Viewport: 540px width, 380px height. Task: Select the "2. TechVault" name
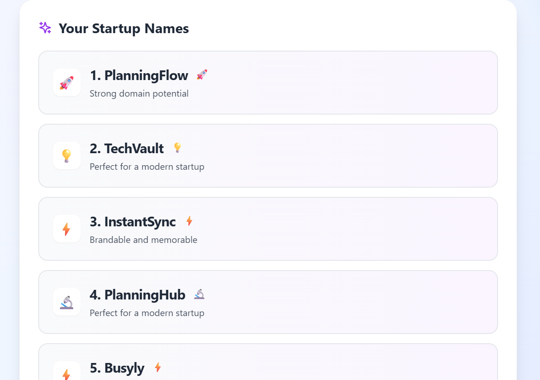point(127,149)
